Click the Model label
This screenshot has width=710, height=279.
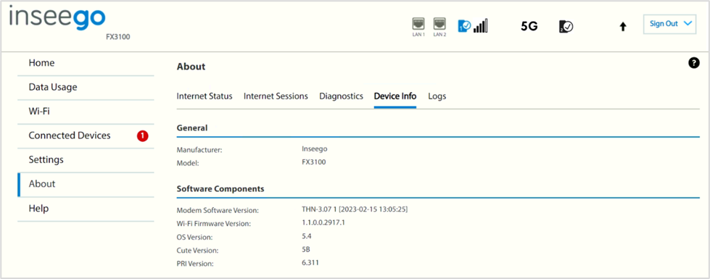pos(187,163)
